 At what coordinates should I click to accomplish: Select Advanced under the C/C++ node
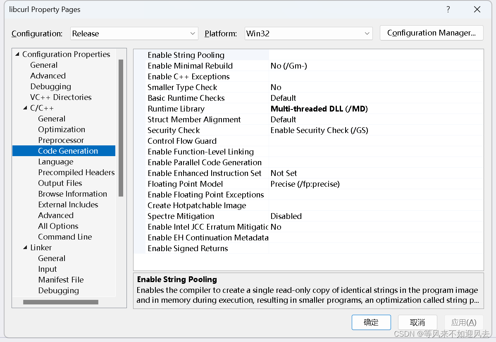(56, 215)
